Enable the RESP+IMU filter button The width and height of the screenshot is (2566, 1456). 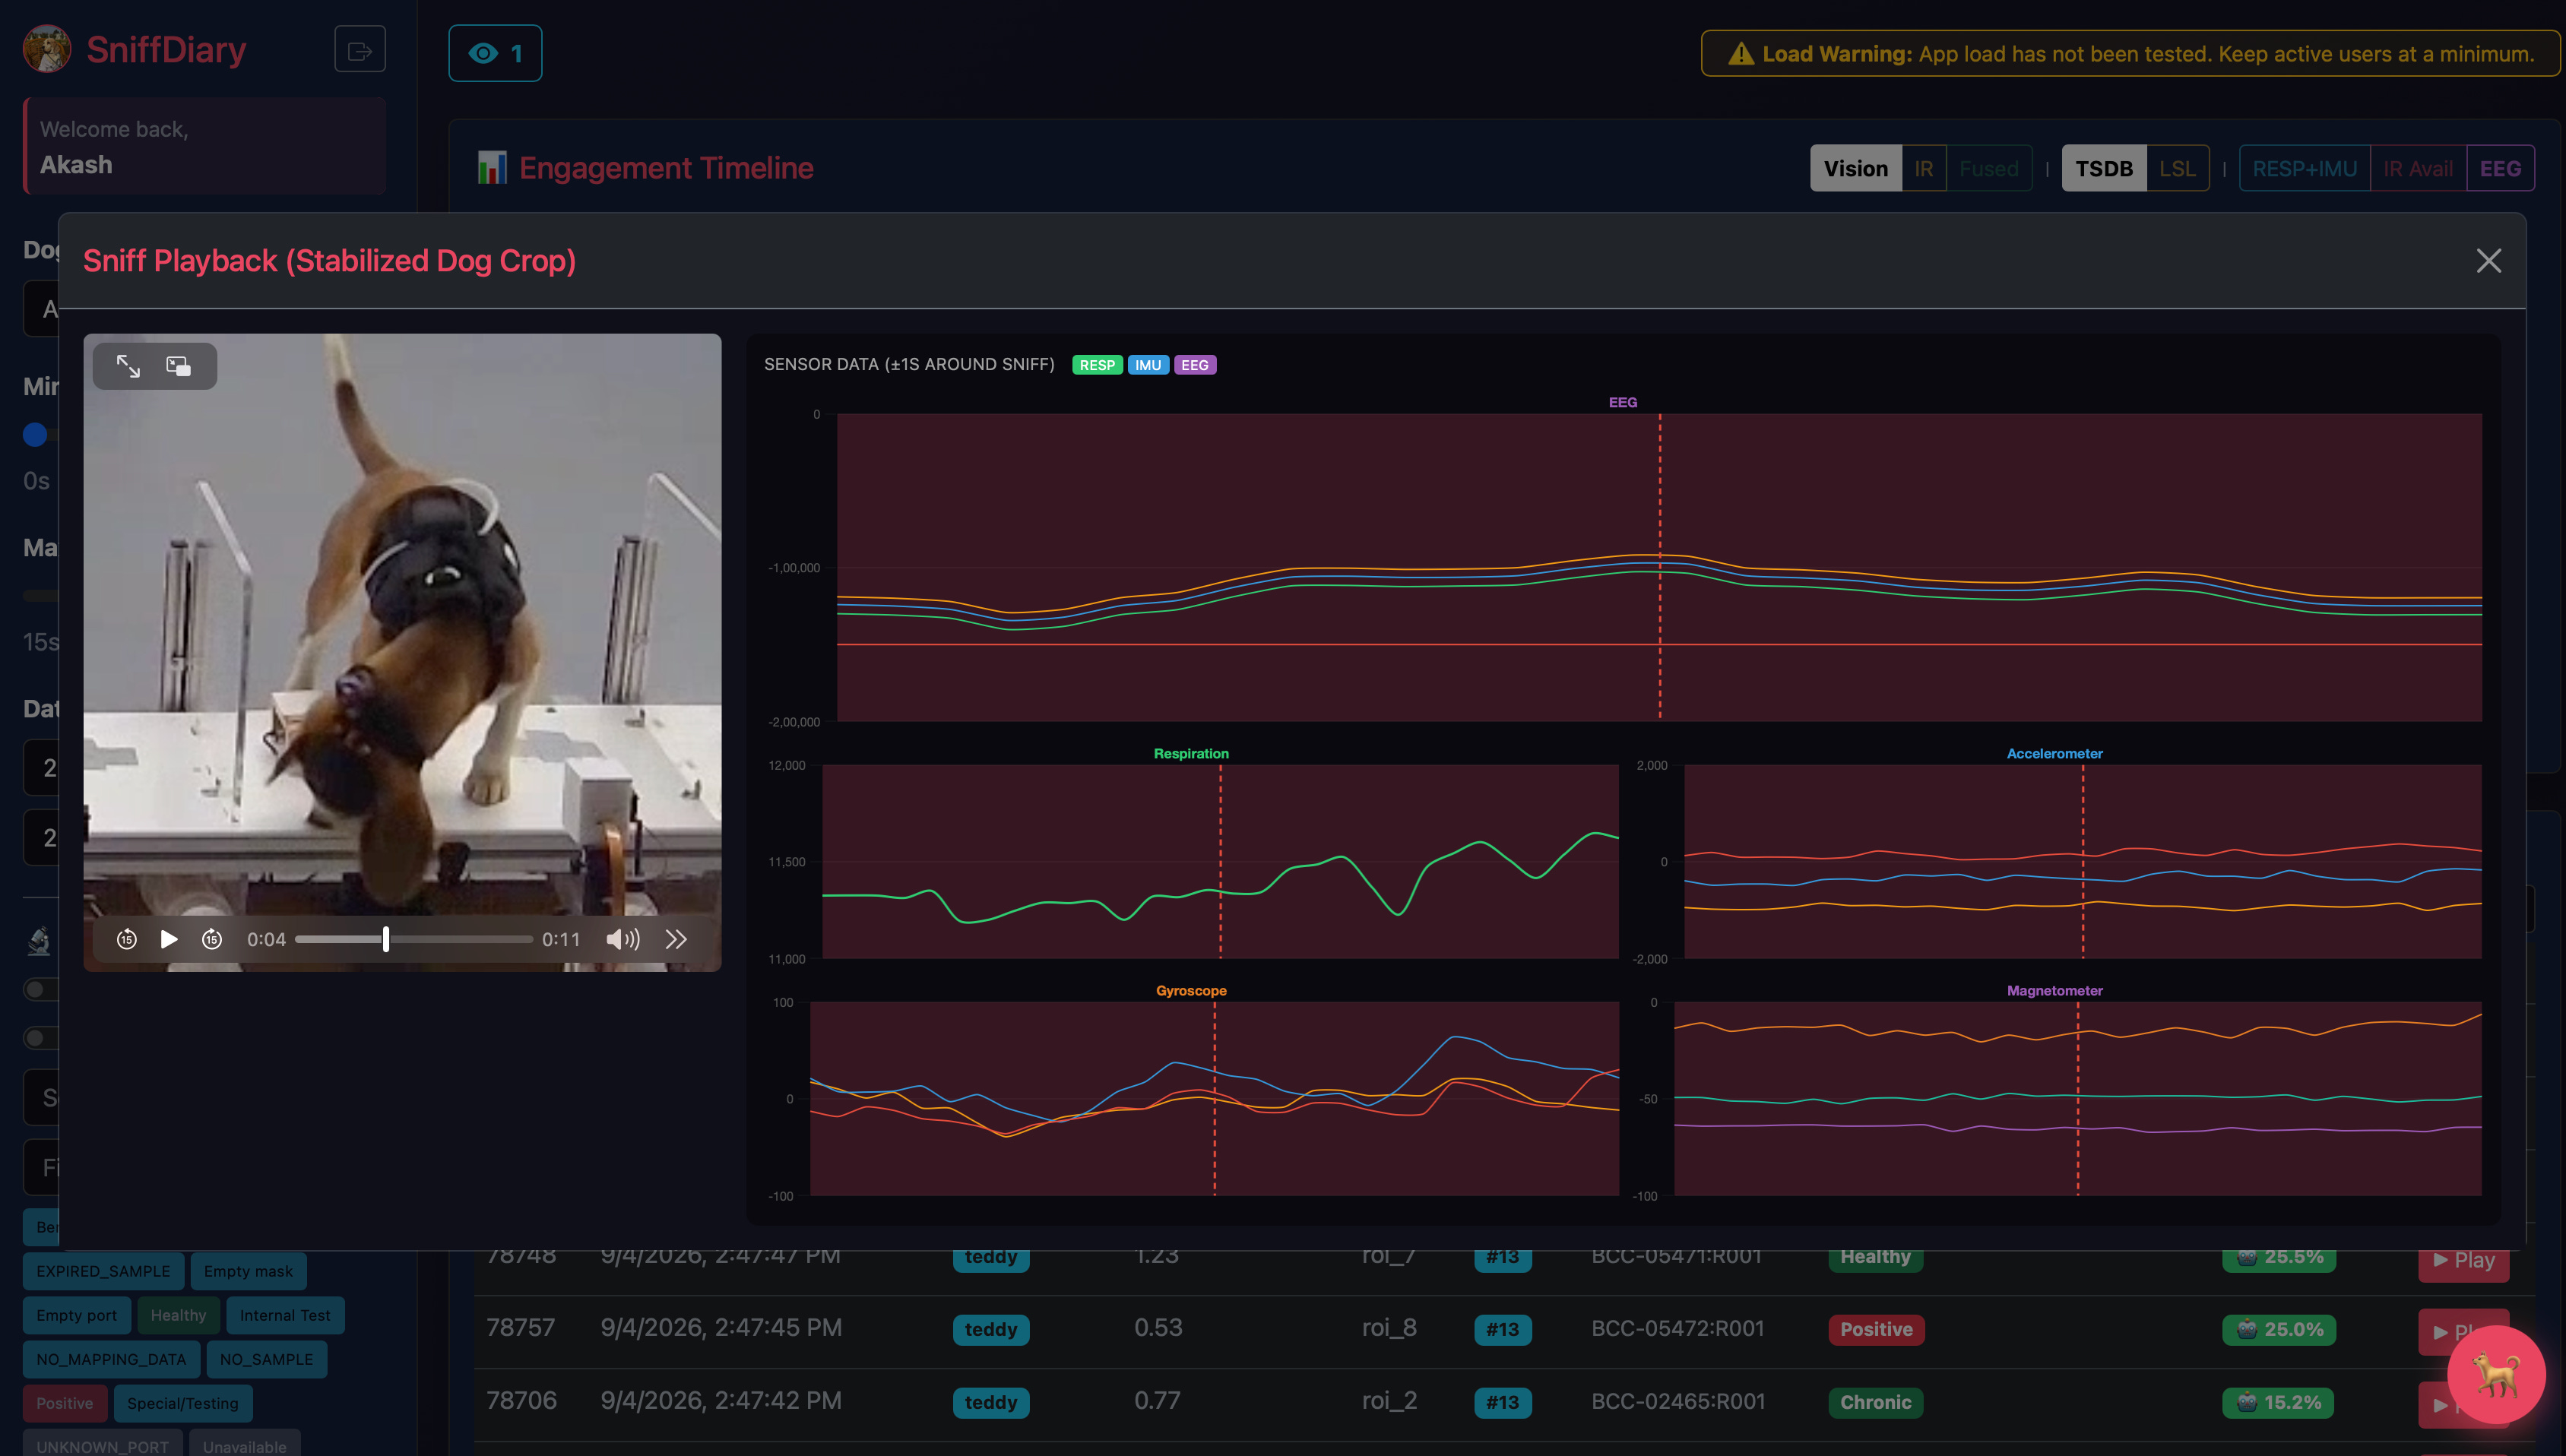[2304, 168]
